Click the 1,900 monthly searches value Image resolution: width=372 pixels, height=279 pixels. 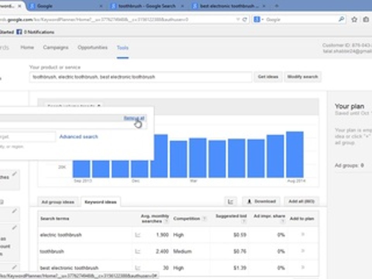162,235
